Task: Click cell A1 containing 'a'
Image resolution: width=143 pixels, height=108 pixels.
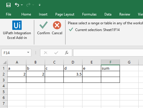Action: tap(17, 68)
